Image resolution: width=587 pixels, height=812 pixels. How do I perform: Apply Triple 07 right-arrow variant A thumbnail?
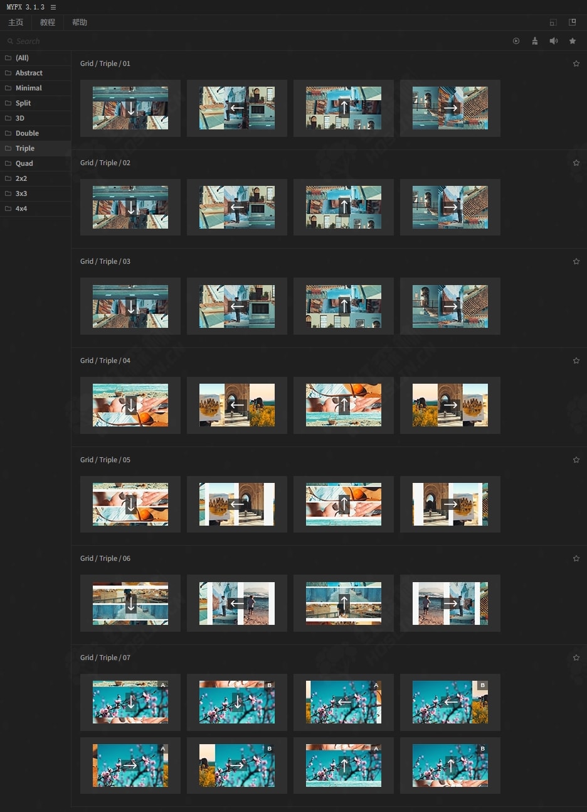pyautogui.click(x=130, y=766)
